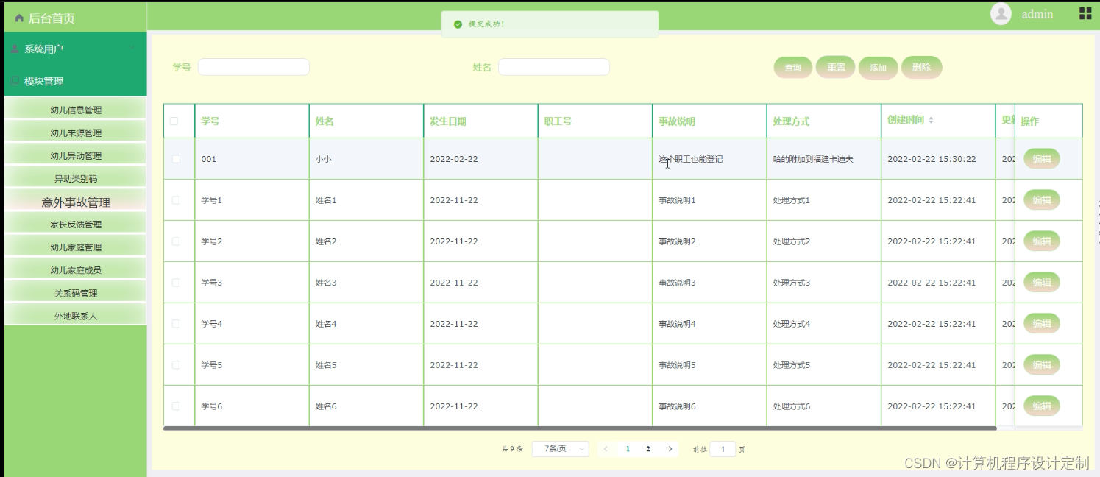1100x477 pixels.
Task: Open 幼儿家庭管理 menu item
Action: tap(75, 247)
